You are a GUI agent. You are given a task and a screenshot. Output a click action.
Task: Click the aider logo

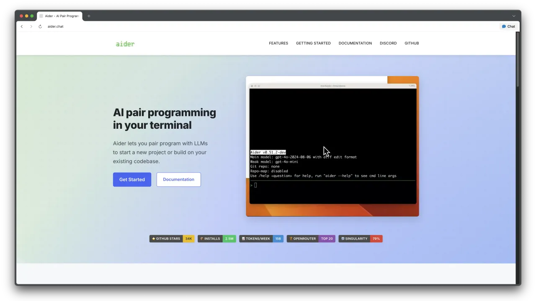point(125,43)
